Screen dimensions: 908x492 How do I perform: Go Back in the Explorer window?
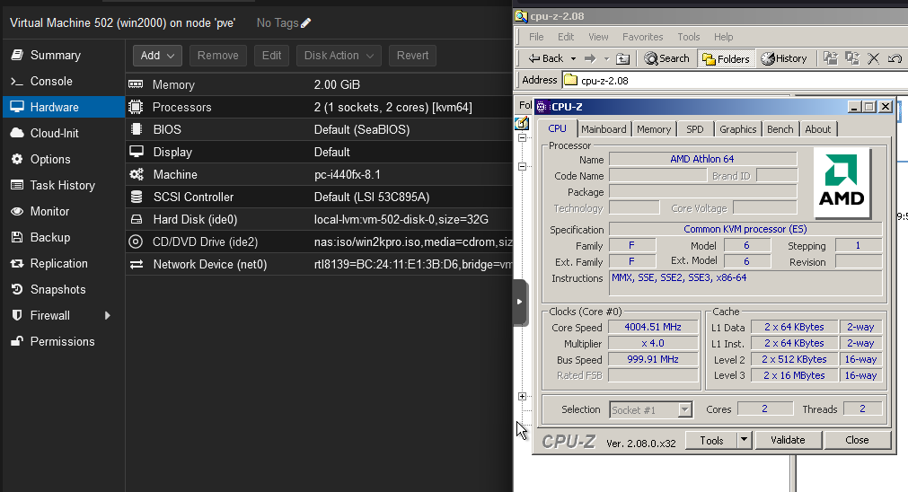click(x=545, y=58)
